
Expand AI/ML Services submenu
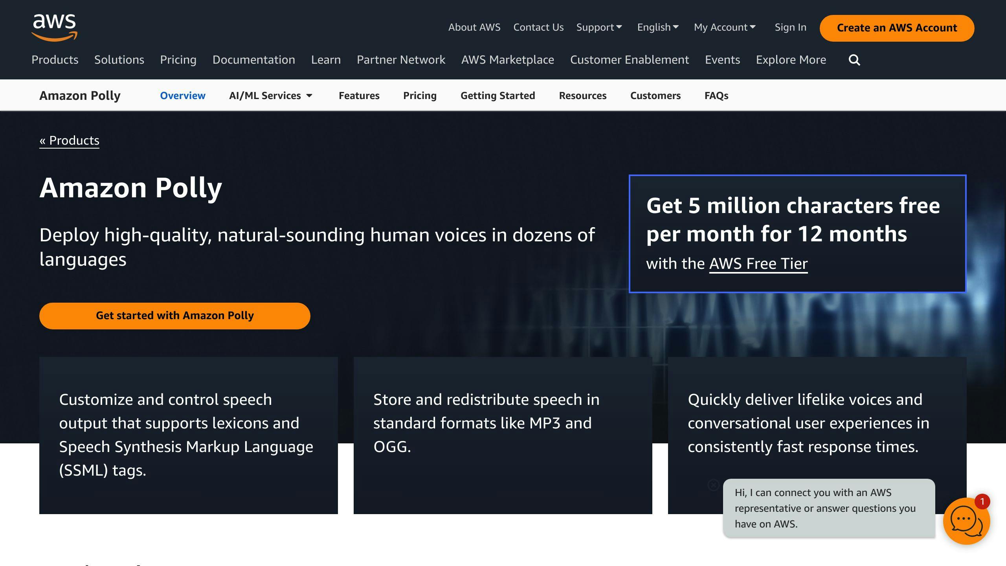(x=271, y=96)
